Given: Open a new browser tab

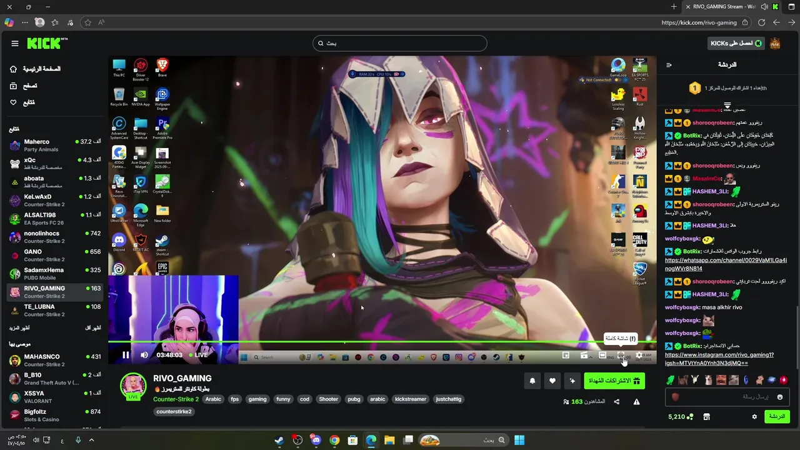Looking at the screenshot, I should tap(674, 7).
